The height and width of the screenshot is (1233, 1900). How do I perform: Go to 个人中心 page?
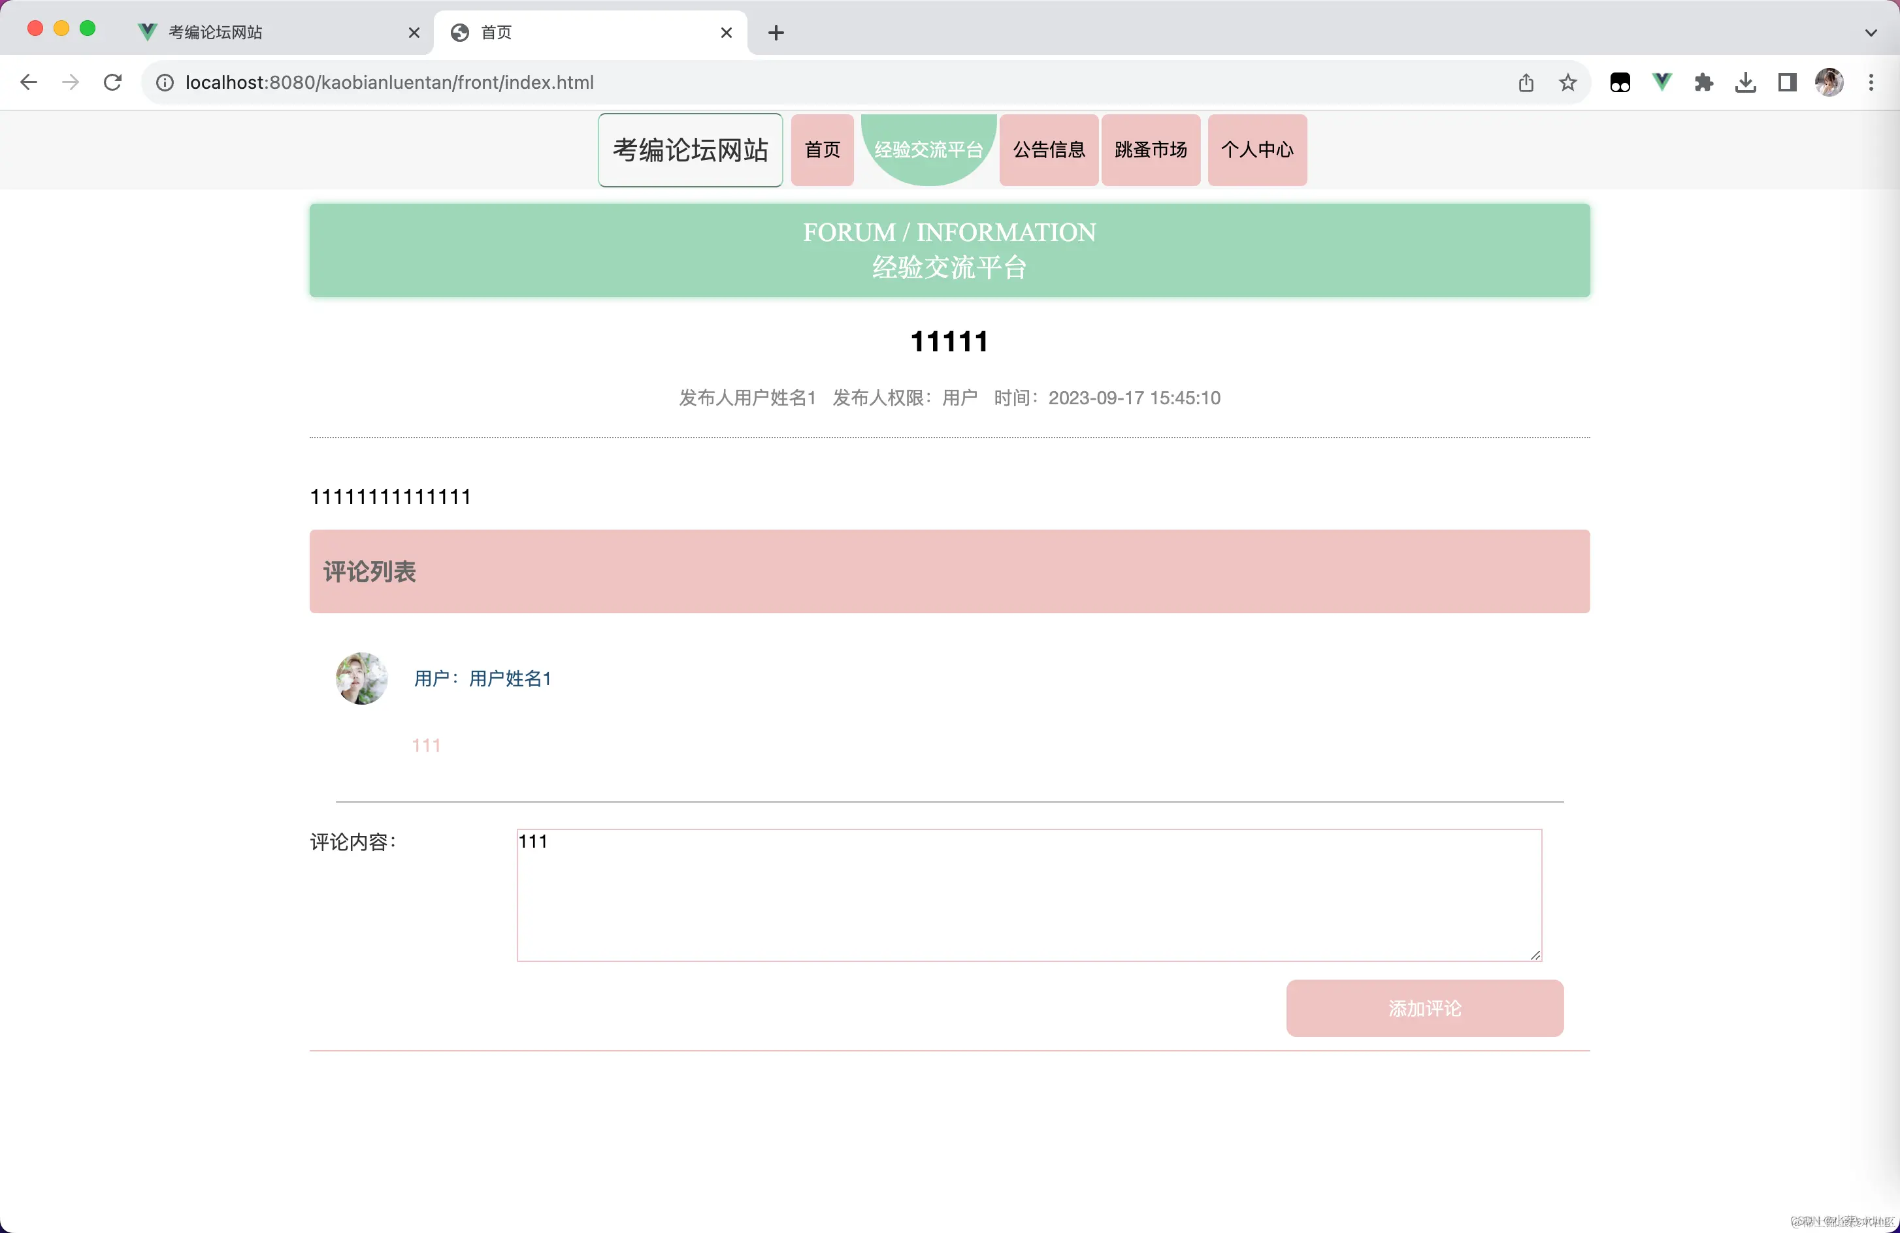click(1256, 150)
